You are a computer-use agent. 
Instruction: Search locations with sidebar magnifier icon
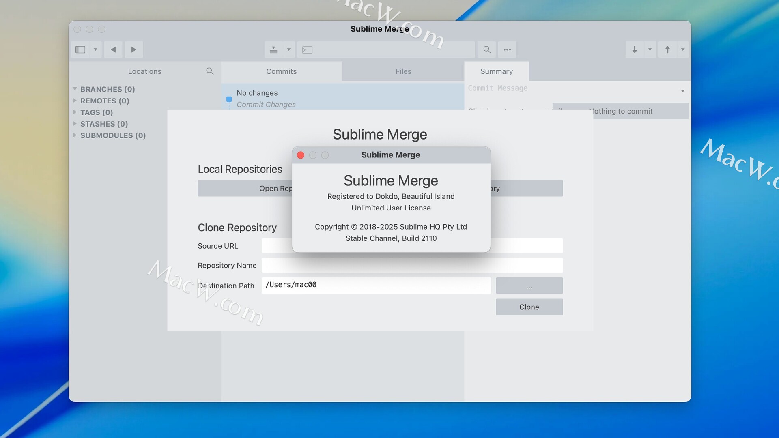point(210,71)
